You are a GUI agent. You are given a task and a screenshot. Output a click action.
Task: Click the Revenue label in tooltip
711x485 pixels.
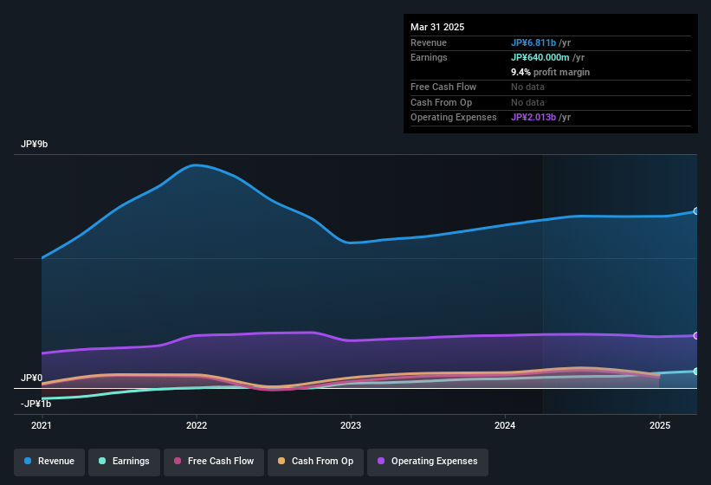coord(429,42)
